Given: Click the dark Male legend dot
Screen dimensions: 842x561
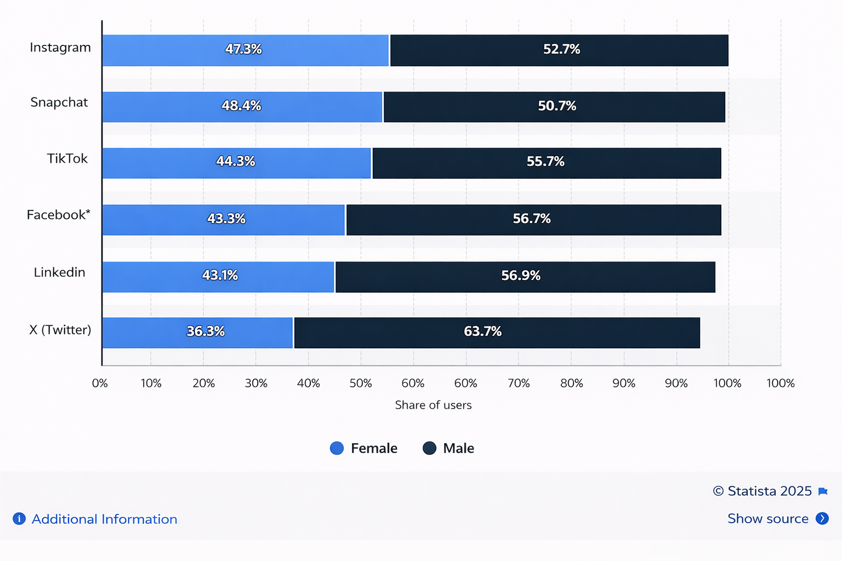Looking at the screenshot, I should [x=428, y=448].
